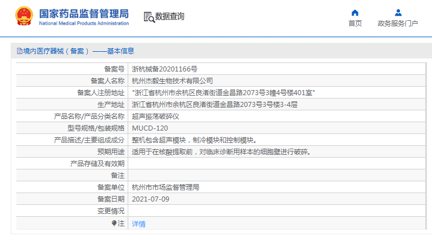Click the user portal person icon
432x237 pixels.
pyautogui.click(x=398, y=13)
